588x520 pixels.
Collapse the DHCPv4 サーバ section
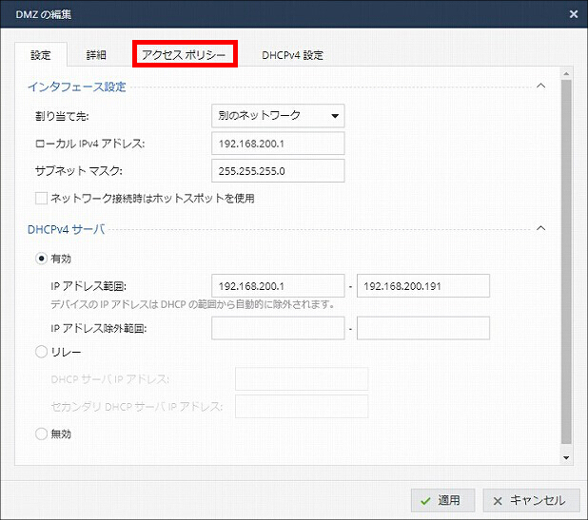(x=540, y=228)
